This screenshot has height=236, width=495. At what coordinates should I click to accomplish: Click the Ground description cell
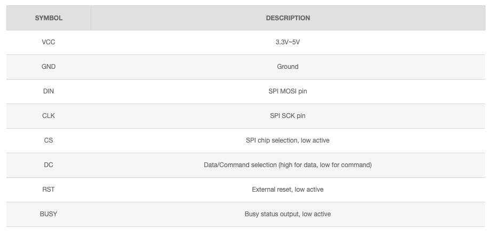click(288, 67)
